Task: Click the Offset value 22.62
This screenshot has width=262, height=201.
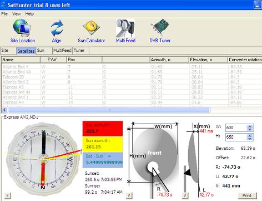Action: pyautogui.click(x=248, y=158)
